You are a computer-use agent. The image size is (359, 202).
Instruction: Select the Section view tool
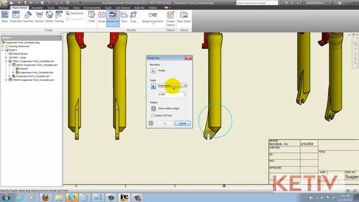(39, 17)
